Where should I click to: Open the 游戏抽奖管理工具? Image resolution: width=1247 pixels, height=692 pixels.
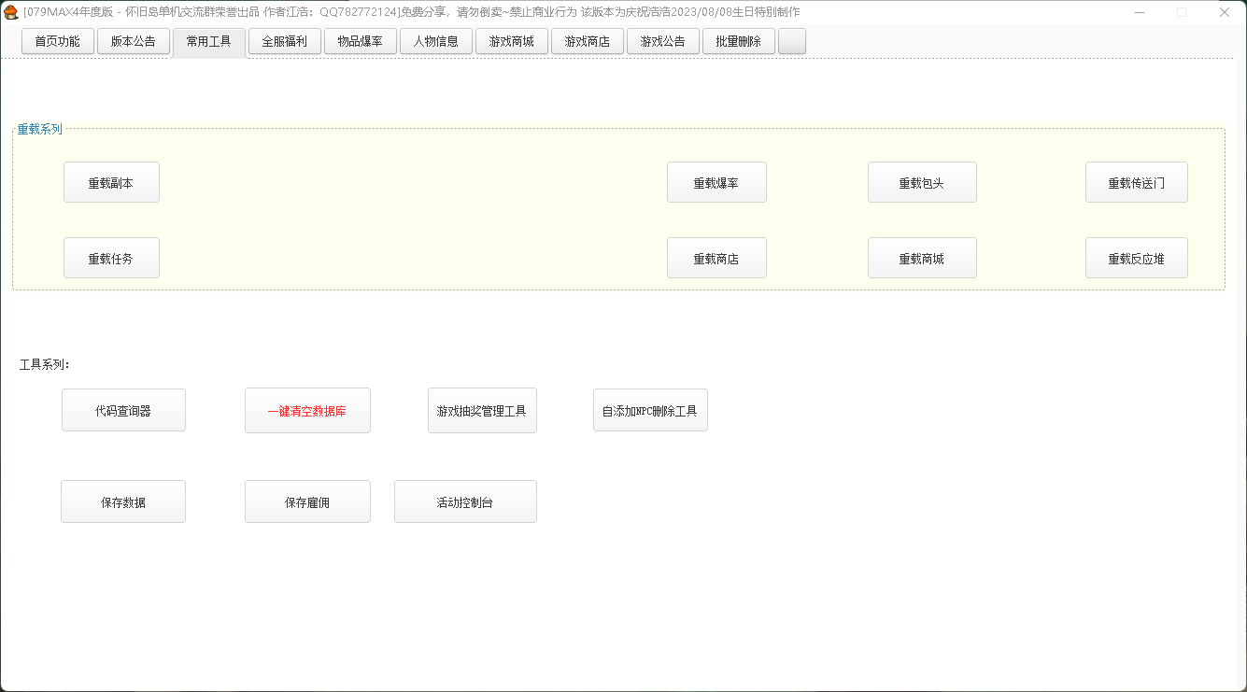point(482,411)
